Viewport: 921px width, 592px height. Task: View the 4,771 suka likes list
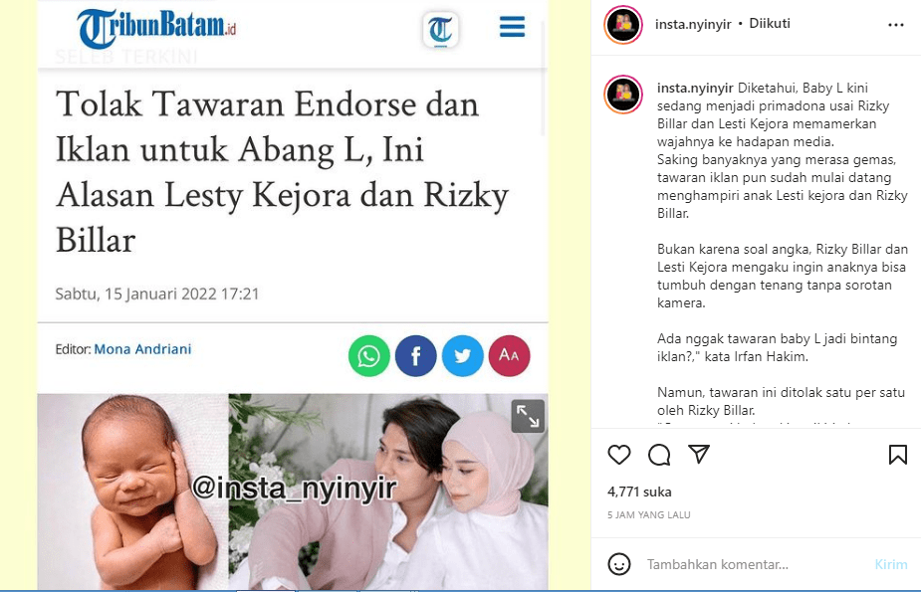(x=639, y=492)
